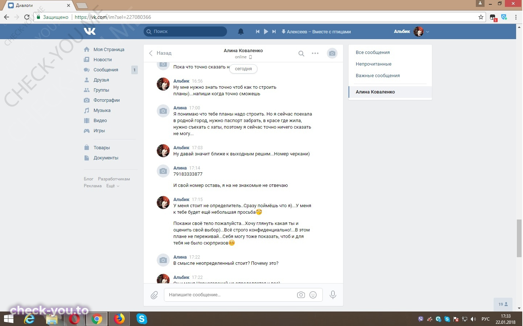Open the Реклама footer link
The width and height of the screenshot is (523, 326).
coord(93,186)
